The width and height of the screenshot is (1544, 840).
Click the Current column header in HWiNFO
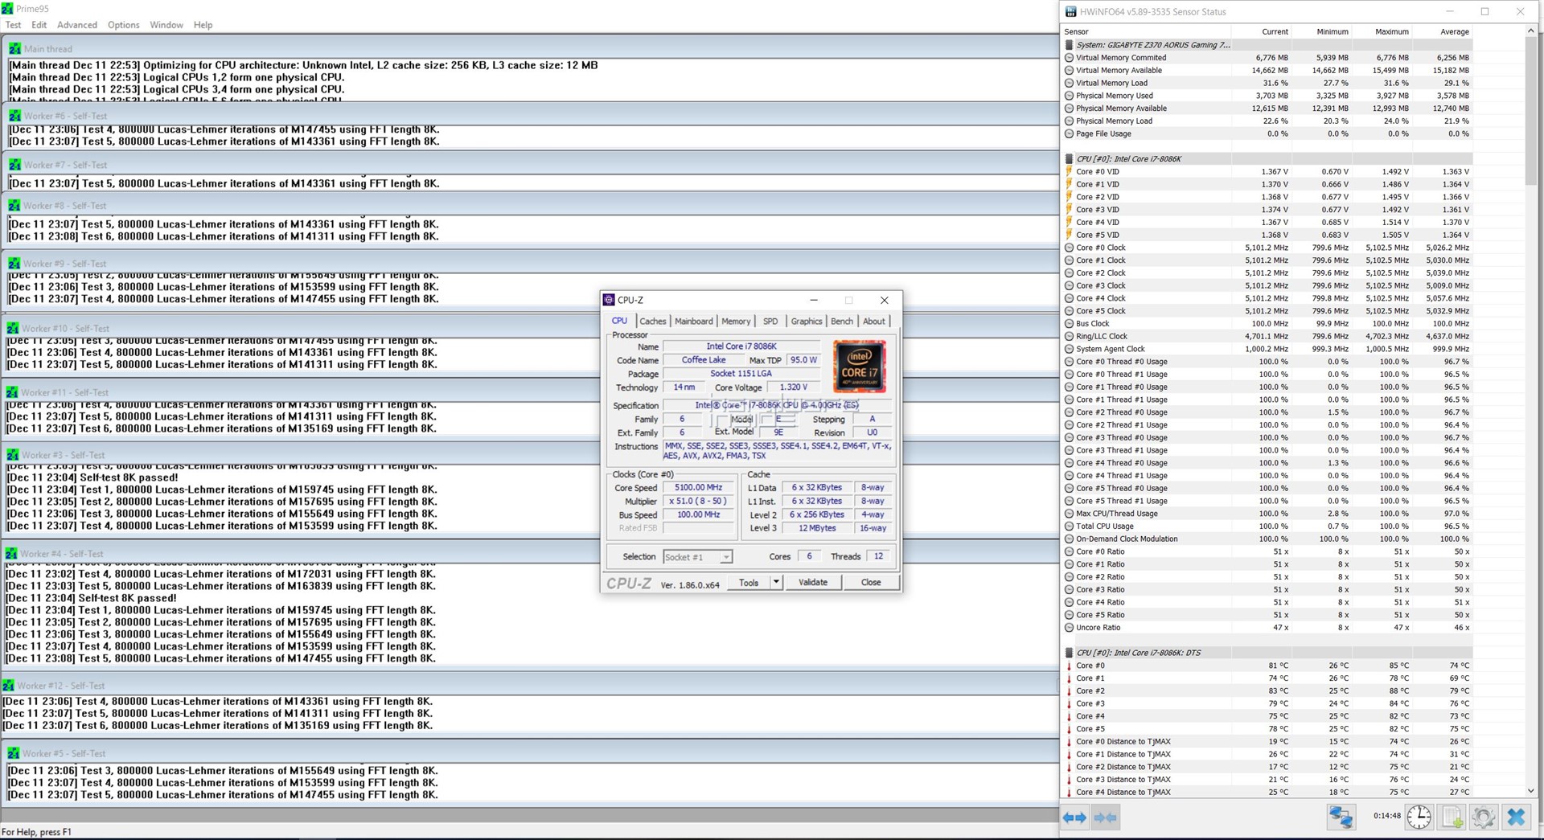click(1262, 32)
